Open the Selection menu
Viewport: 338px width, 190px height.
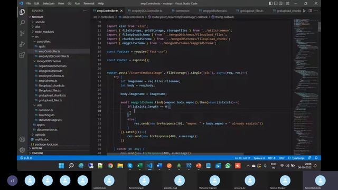point(49,4)
